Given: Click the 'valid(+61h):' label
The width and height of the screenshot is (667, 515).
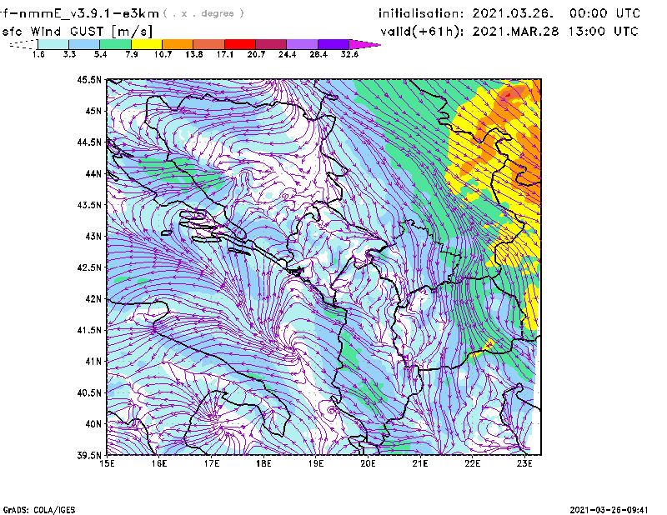Looking at the screenshot, I should coord(422,32).
